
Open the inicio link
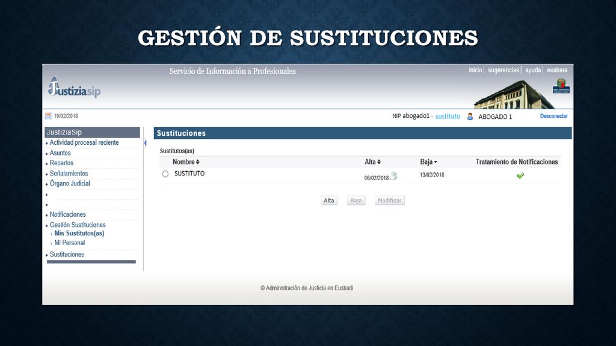(475, 70)
